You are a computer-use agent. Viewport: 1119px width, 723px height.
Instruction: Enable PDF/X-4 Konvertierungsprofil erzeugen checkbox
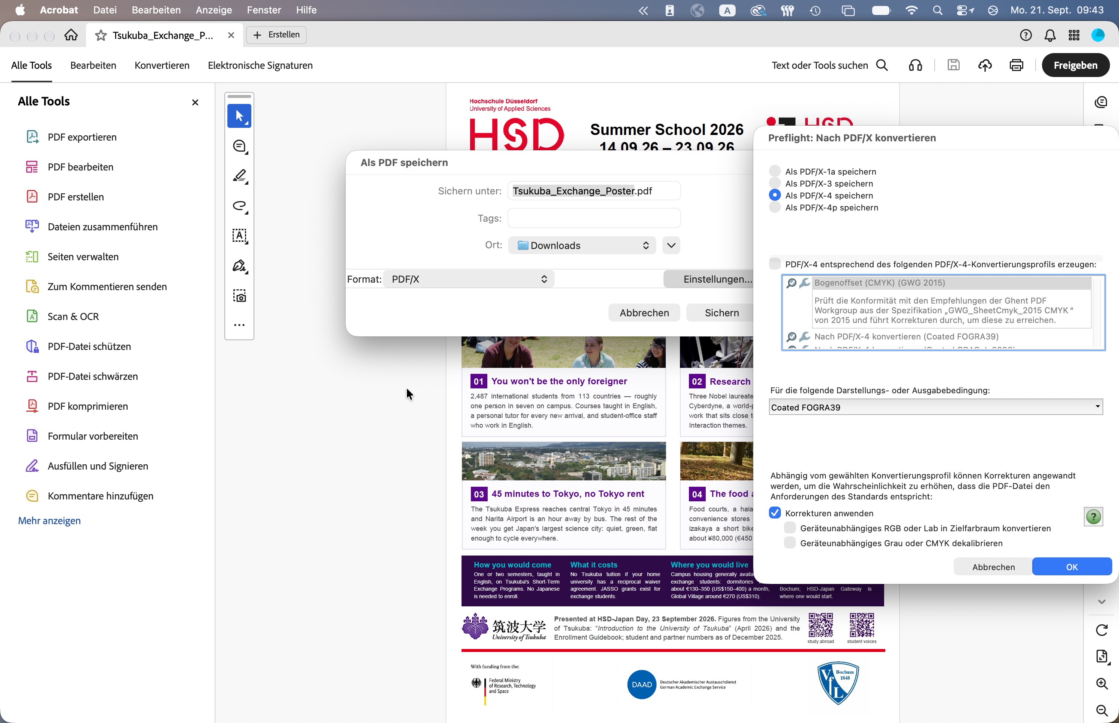[x=775, y=264]
